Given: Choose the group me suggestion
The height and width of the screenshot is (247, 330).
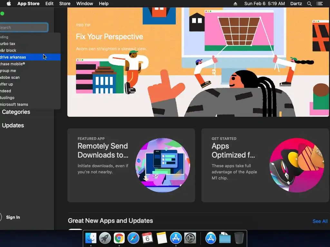Looking at the screenshot, I should pyautogui.click(x=30, y=70).
